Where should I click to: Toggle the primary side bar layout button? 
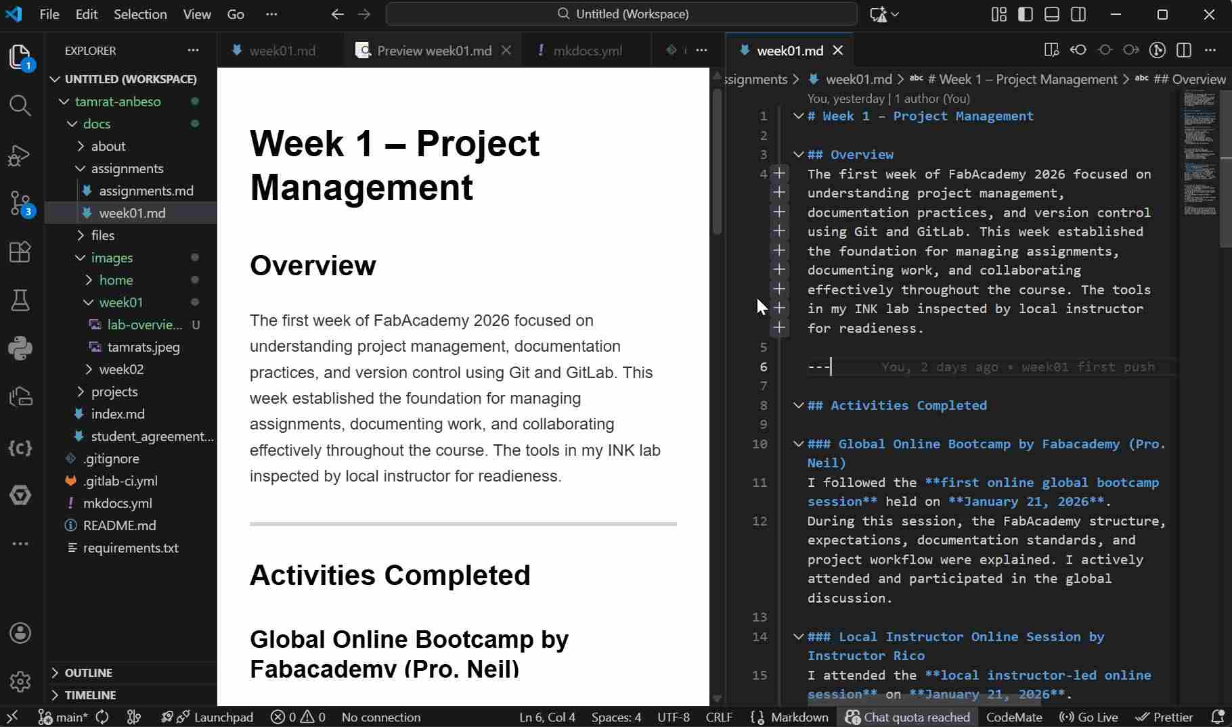1026,14
